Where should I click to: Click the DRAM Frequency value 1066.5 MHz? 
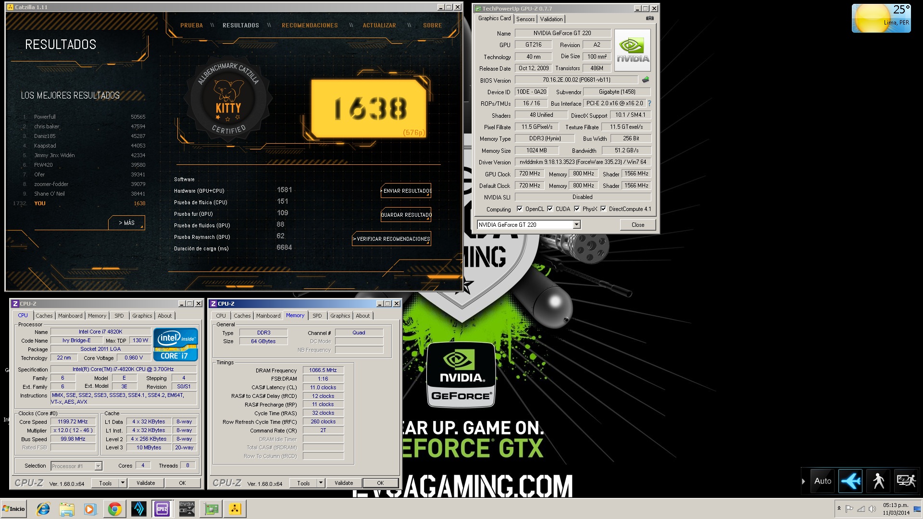323,370
